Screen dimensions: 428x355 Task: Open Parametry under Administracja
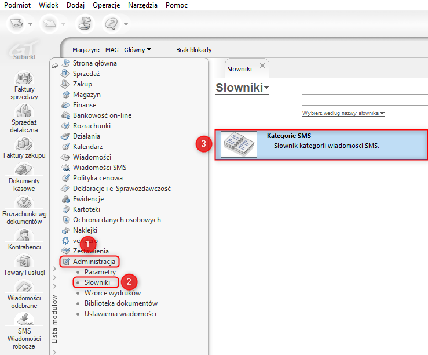coord(100,272)
